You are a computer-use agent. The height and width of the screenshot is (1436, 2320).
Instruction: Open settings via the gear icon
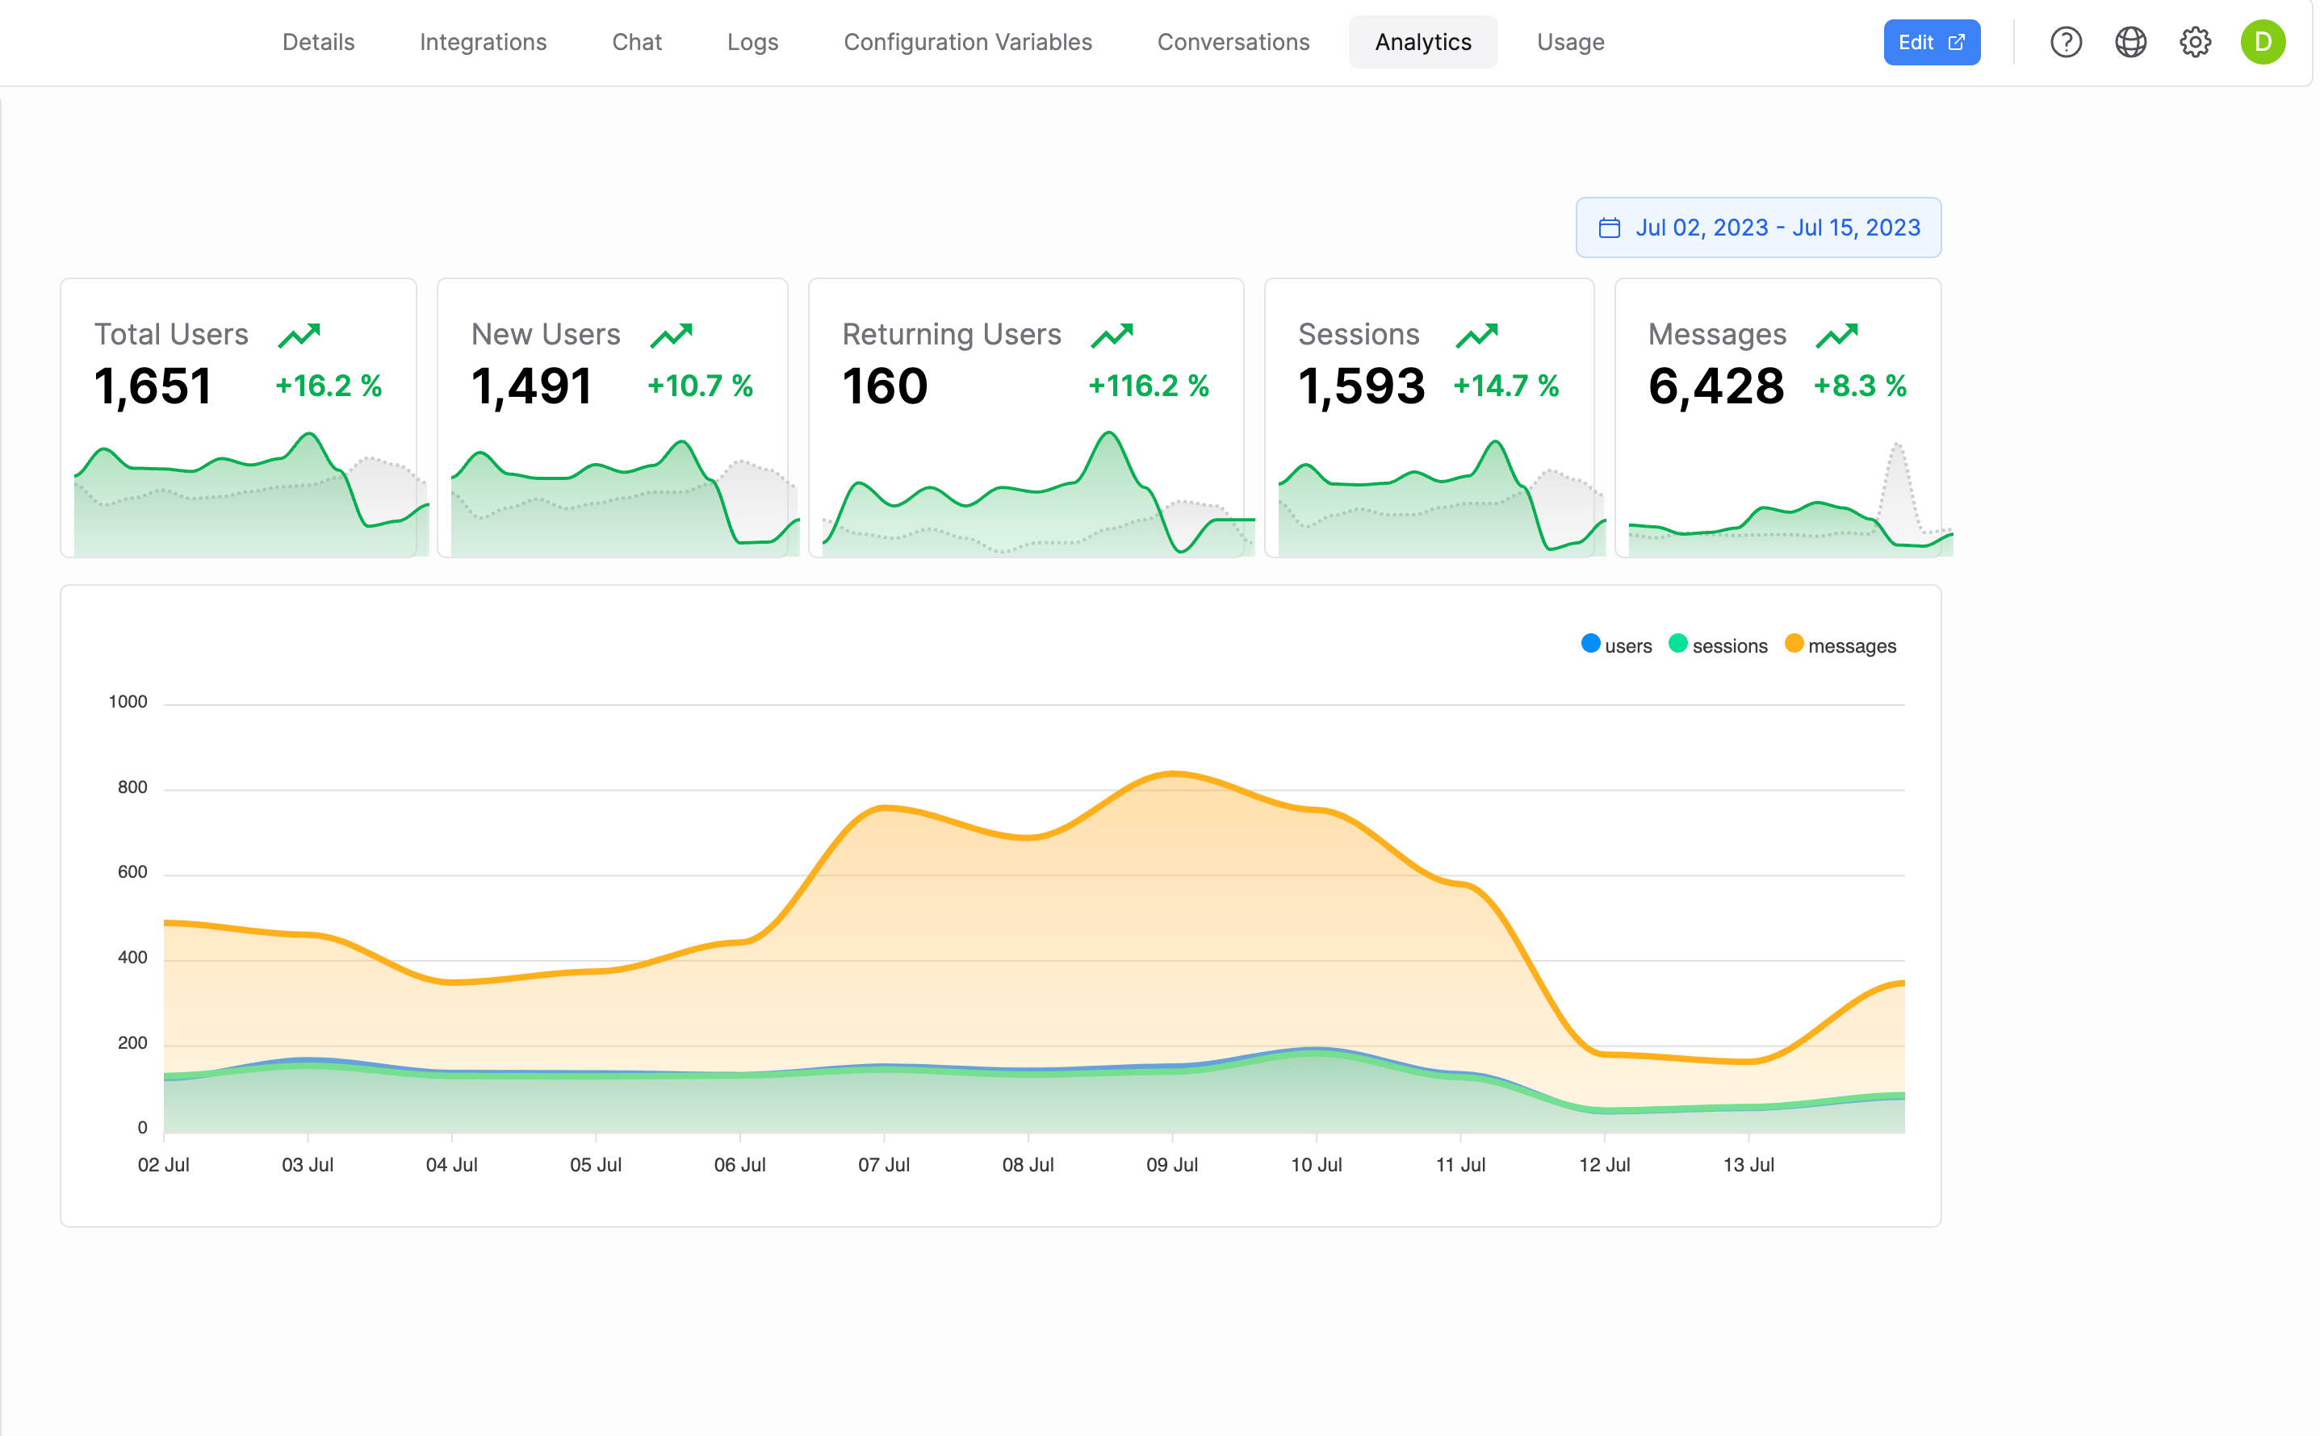(x=2195, y=42)
